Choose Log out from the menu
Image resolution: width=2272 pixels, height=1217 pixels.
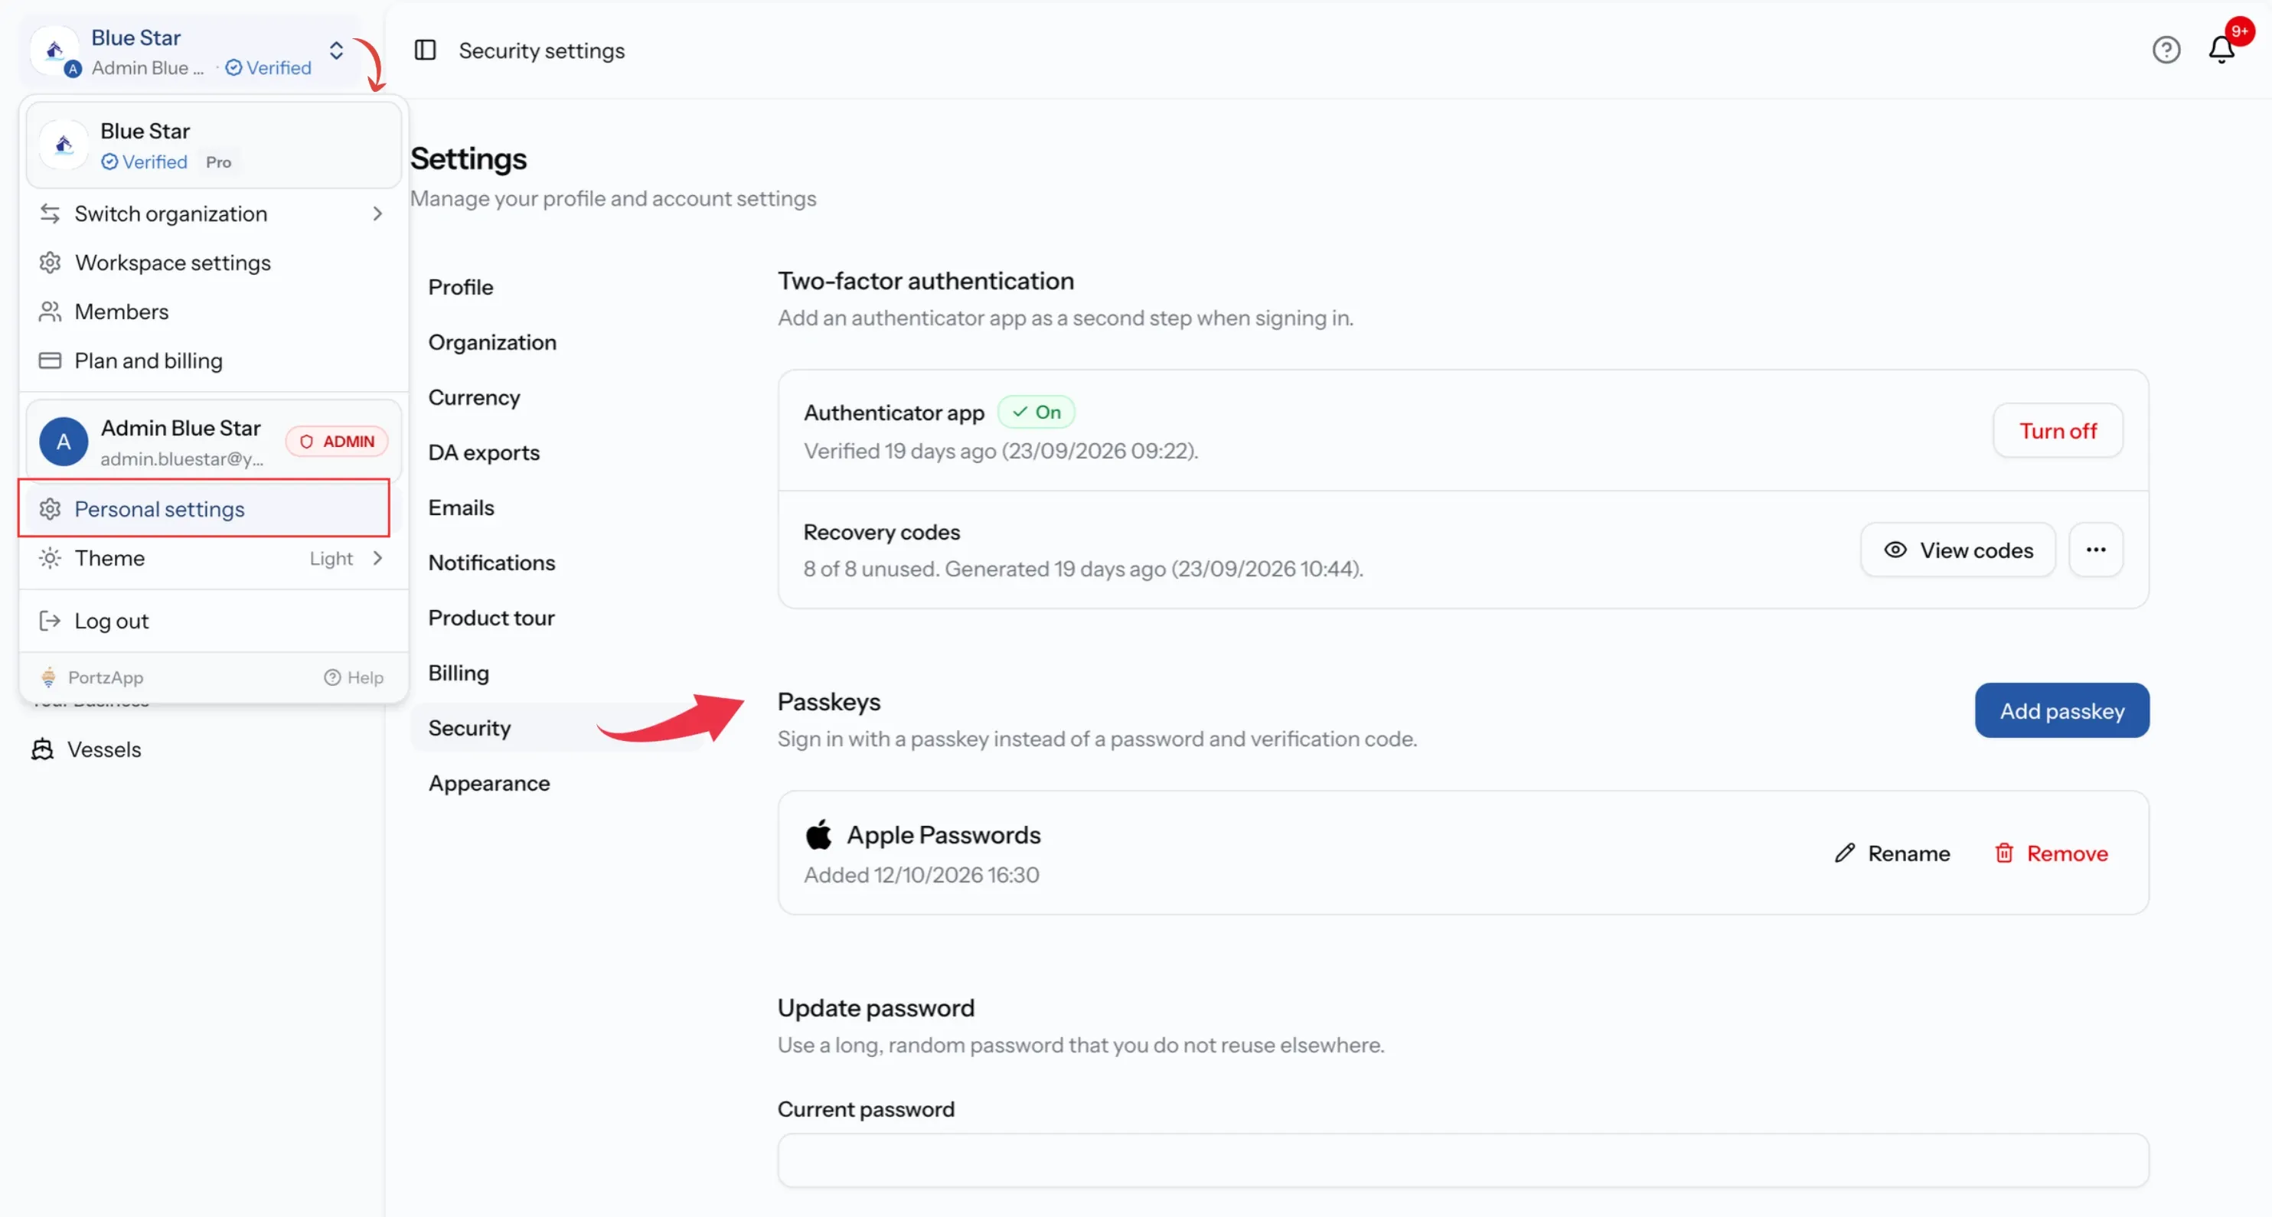(x=213, y=621)
